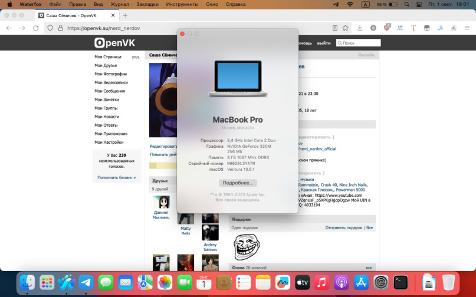Open Wi-Fi status in menu bar
Image resolution: width=476 pixels, height=297 pixels.
[x=350, y=4]
